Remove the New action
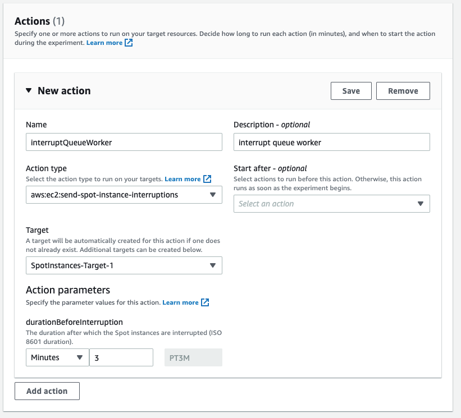This screenshot has height=418, width=461. coord(403,90)
